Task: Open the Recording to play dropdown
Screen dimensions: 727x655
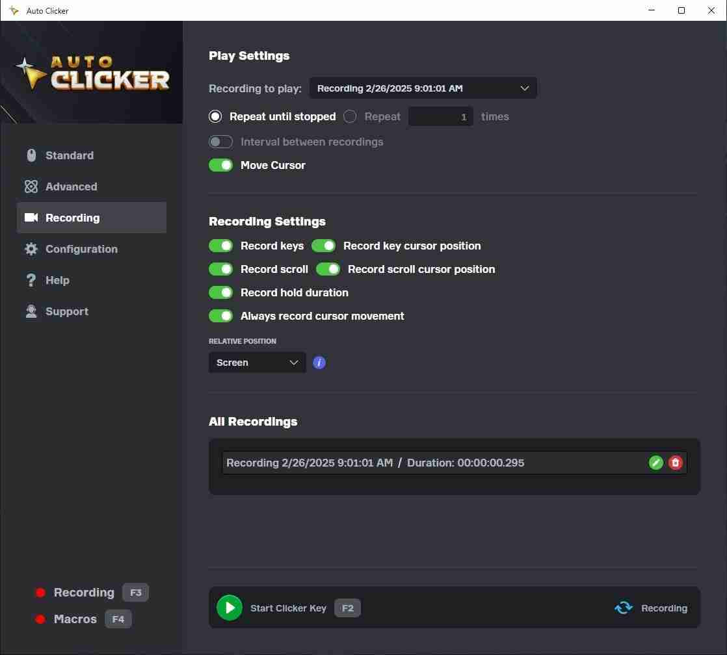Action: click(x=423, y=88)
